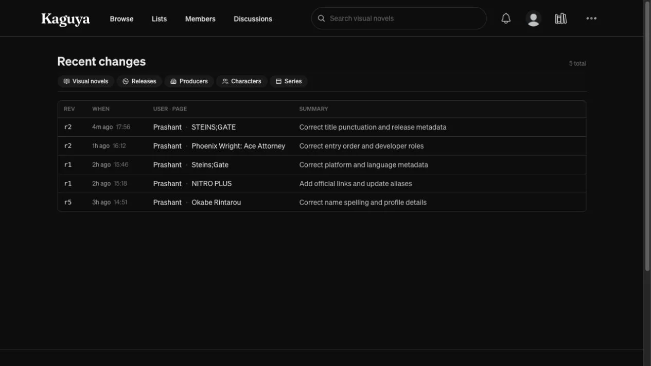Click summary 'Correct platform and language metadata'
Viewport: 651px width, 366px height.
tap(363, 165)
